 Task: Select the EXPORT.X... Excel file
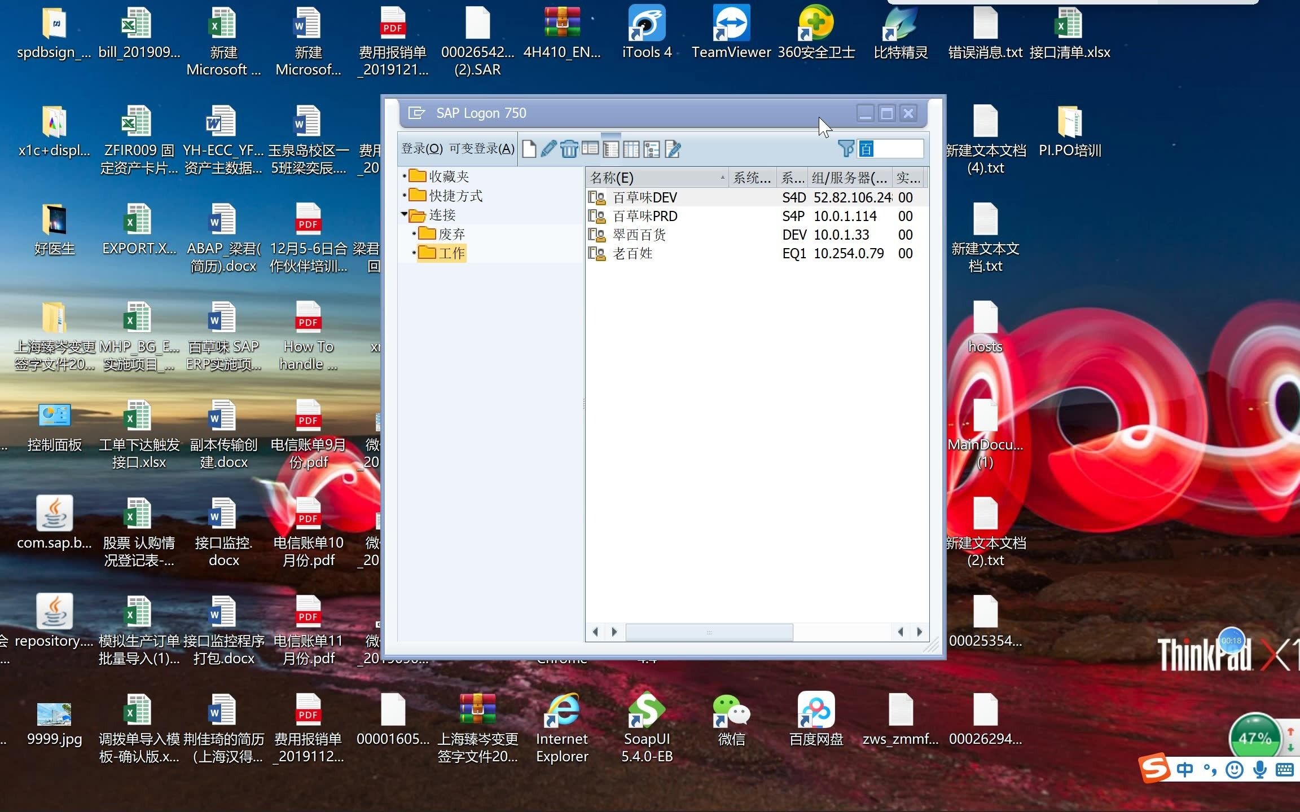coord(139,228)
